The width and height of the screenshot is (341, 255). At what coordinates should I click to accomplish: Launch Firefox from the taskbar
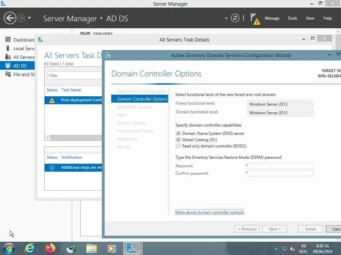50,248
